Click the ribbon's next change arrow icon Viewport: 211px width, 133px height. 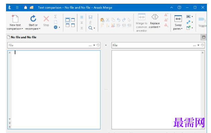tap(82, 28)
